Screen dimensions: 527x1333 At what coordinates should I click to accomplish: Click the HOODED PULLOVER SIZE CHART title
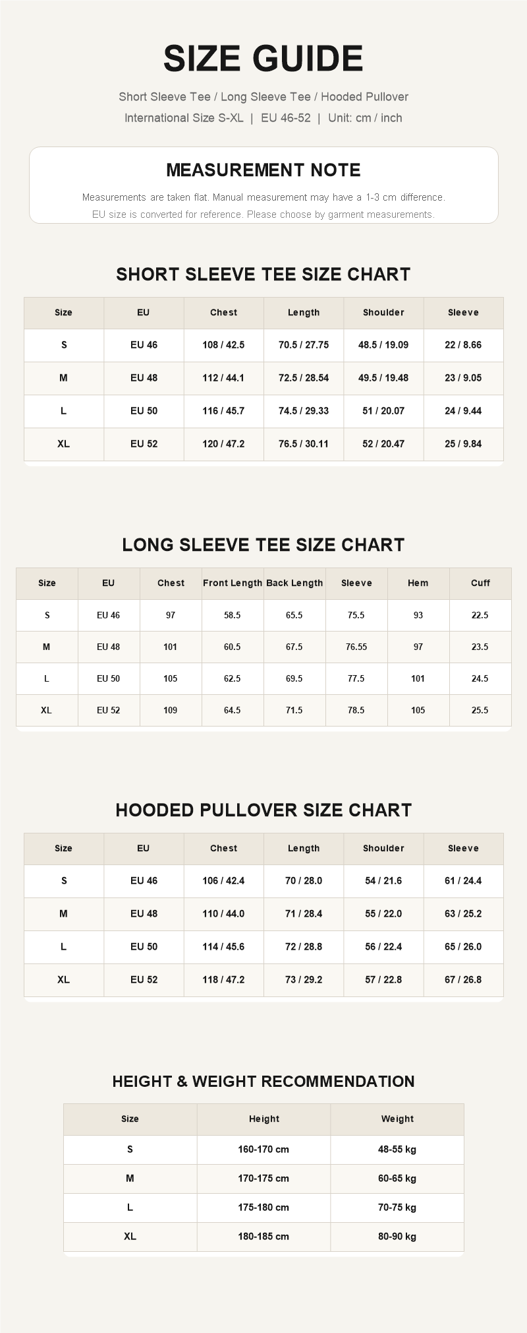click(263, 810)
